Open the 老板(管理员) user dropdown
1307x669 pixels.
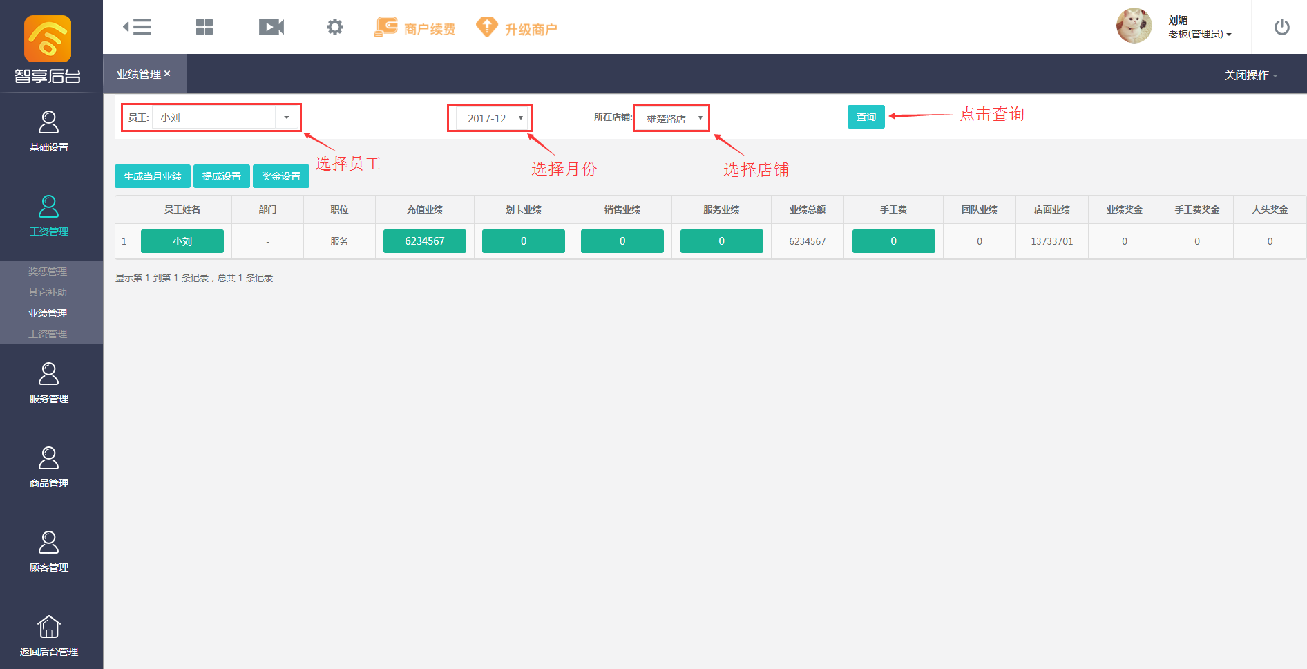[x=1200, y=34]
